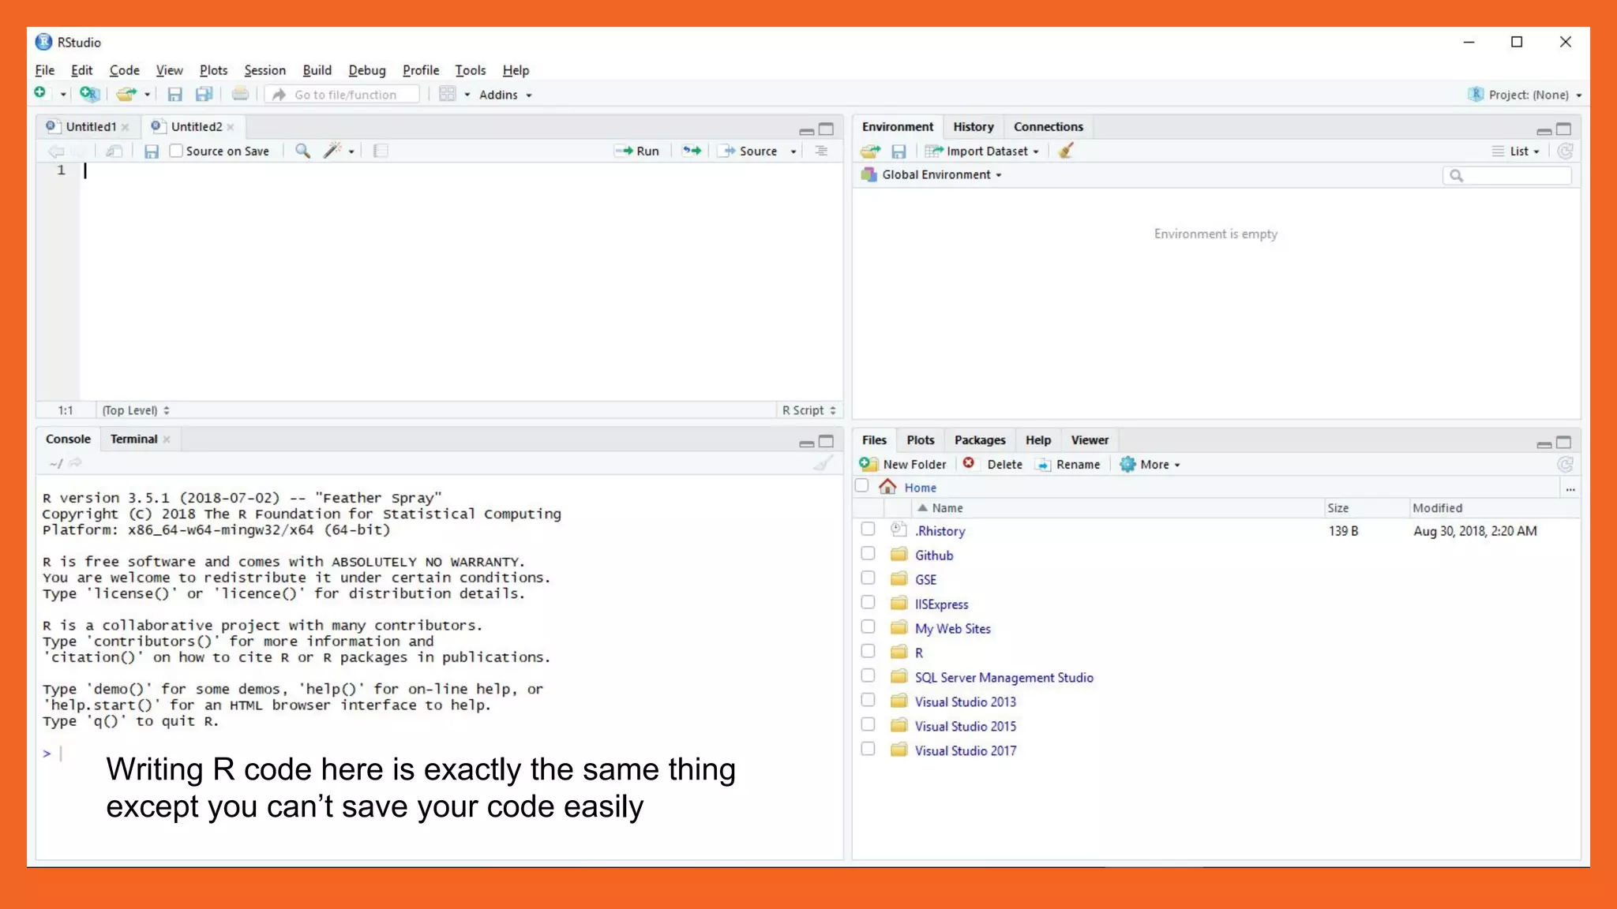Switch to the Terminal tab
Viewport: 1617px width, 909px height.
click(133, 440)
